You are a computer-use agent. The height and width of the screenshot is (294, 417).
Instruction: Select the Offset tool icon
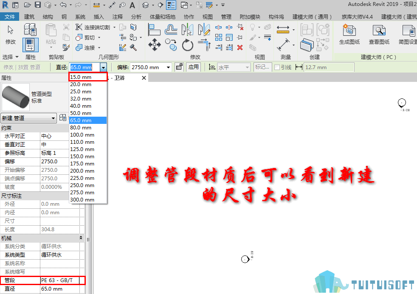coord(171,29)
